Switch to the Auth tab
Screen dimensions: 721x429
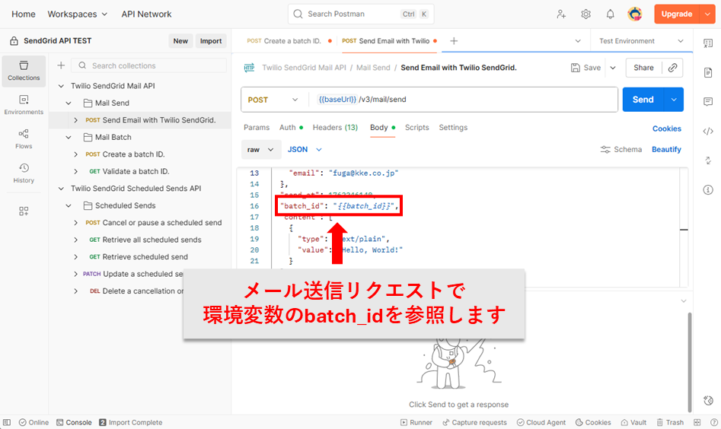(291, 128)
